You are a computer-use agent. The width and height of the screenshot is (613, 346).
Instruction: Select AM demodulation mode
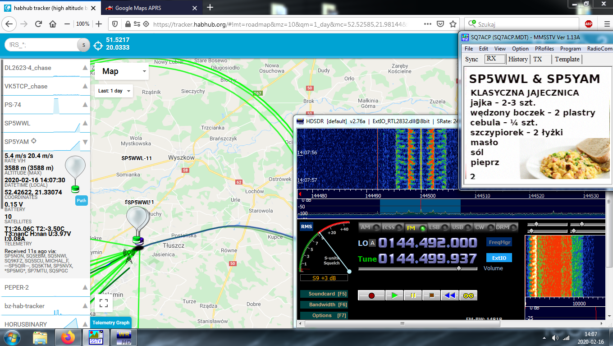(370, 228)
